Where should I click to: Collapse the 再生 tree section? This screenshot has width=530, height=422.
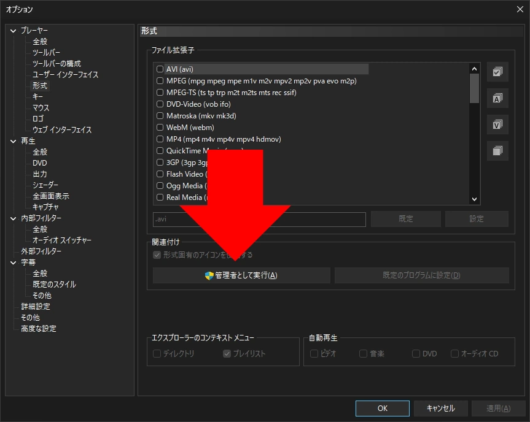coord(13,141)
